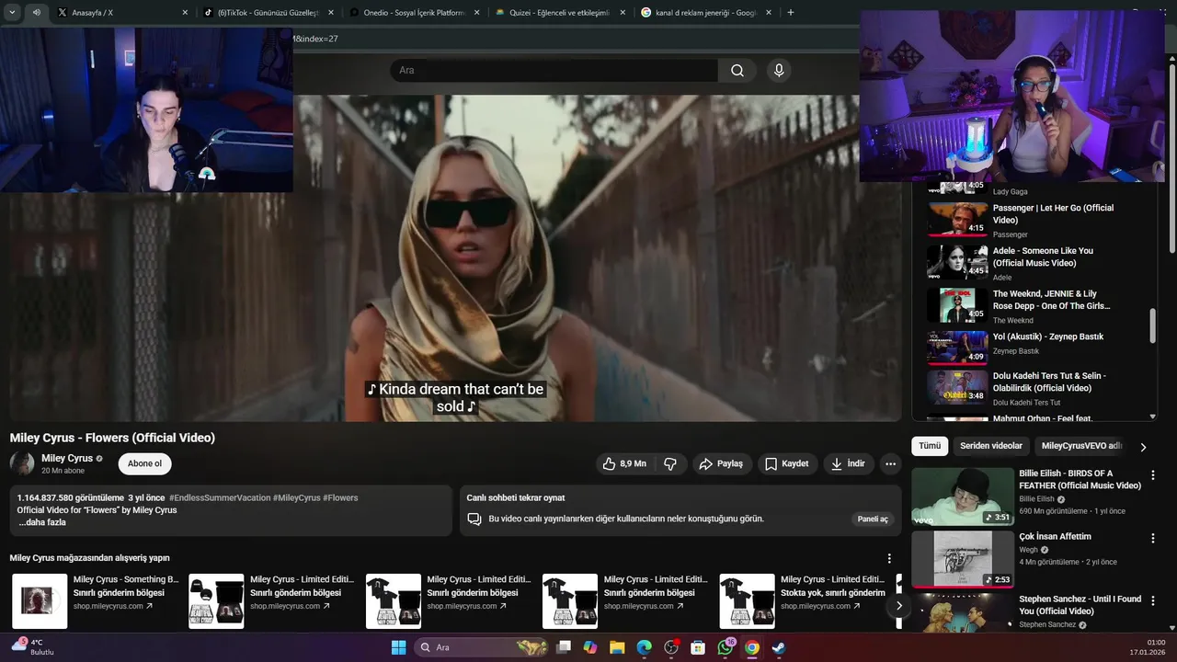Open the options menu for Çok İnsan Affettim

click(x=1153, y=538)
